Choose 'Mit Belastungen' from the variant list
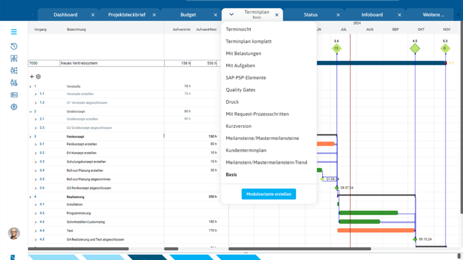 [x=243, y=54]
